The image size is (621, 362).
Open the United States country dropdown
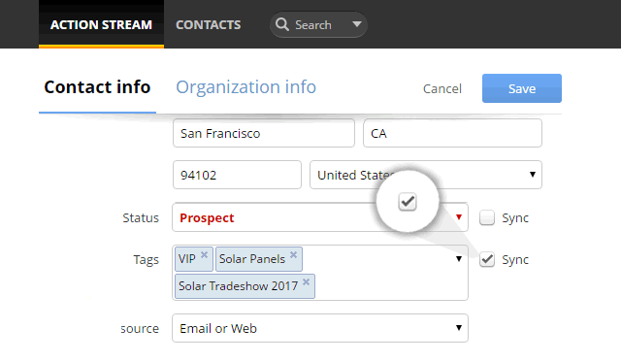pos(426,175)
